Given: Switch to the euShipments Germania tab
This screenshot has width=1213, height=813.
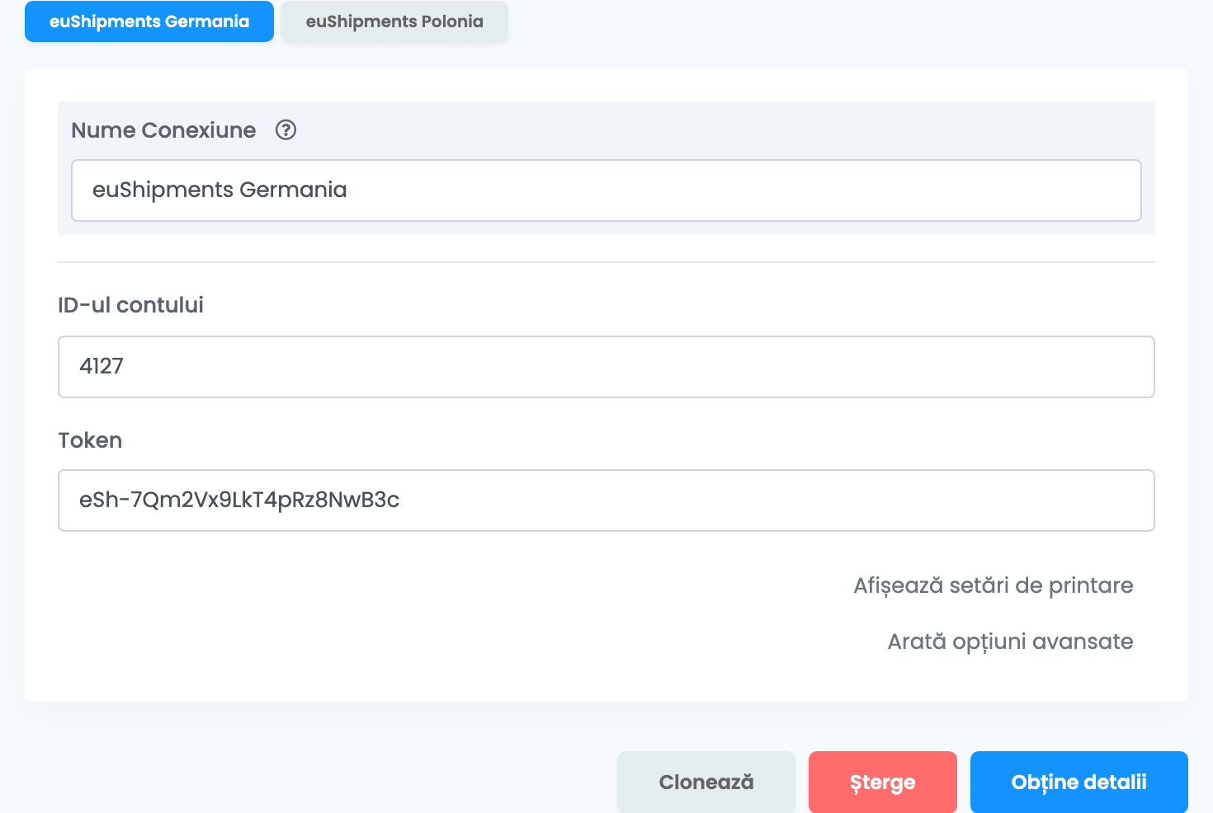Looking at the screenshot, I should tap(149, 21).
